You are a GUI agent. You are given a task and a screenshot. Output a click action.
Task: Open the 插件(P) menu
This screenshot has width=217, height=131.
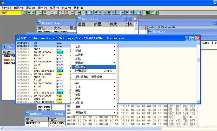point(42,8)
